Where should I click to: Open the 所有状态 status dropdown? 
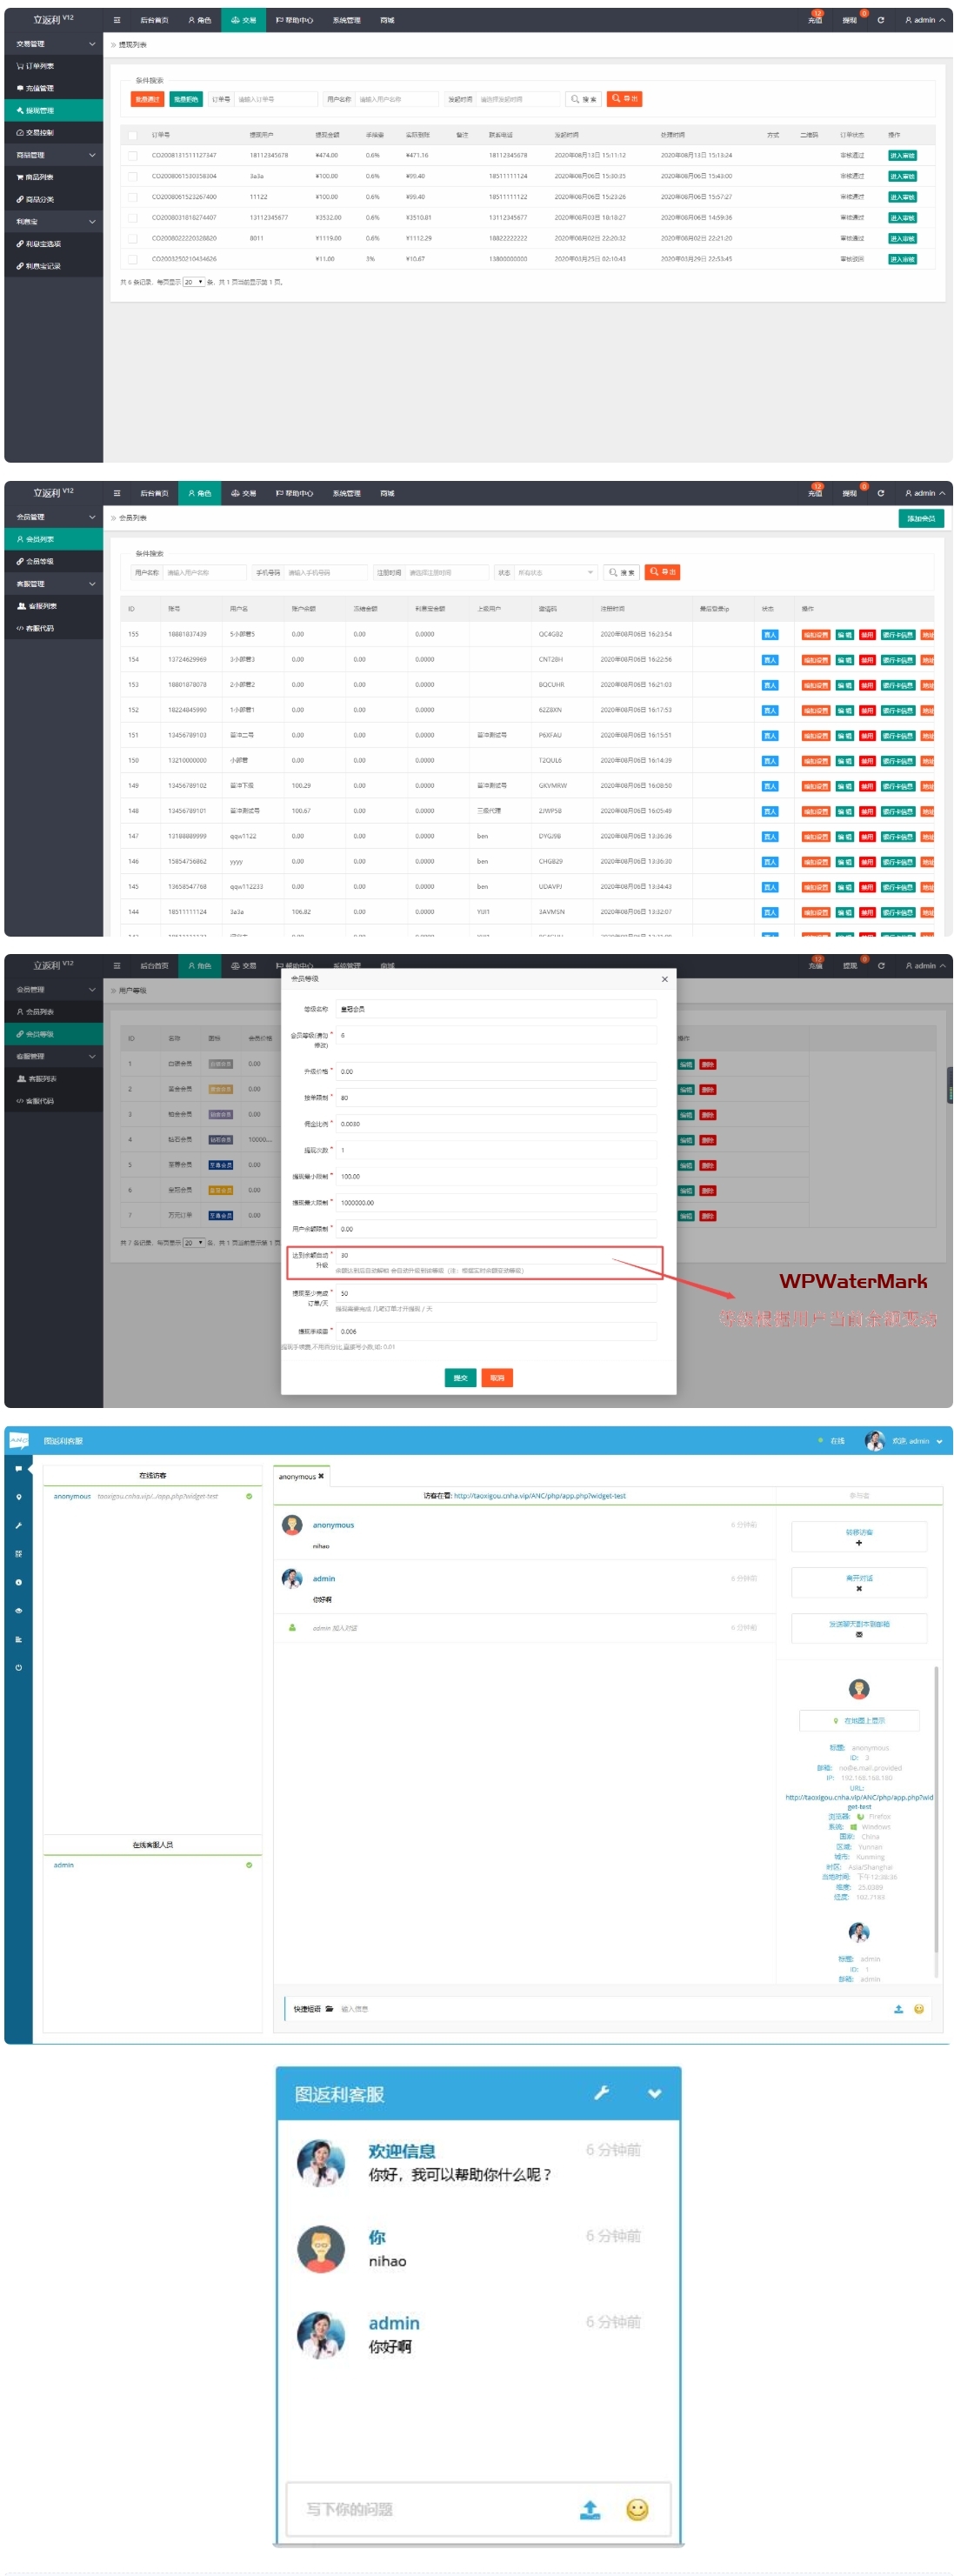(x=556, y=572)
